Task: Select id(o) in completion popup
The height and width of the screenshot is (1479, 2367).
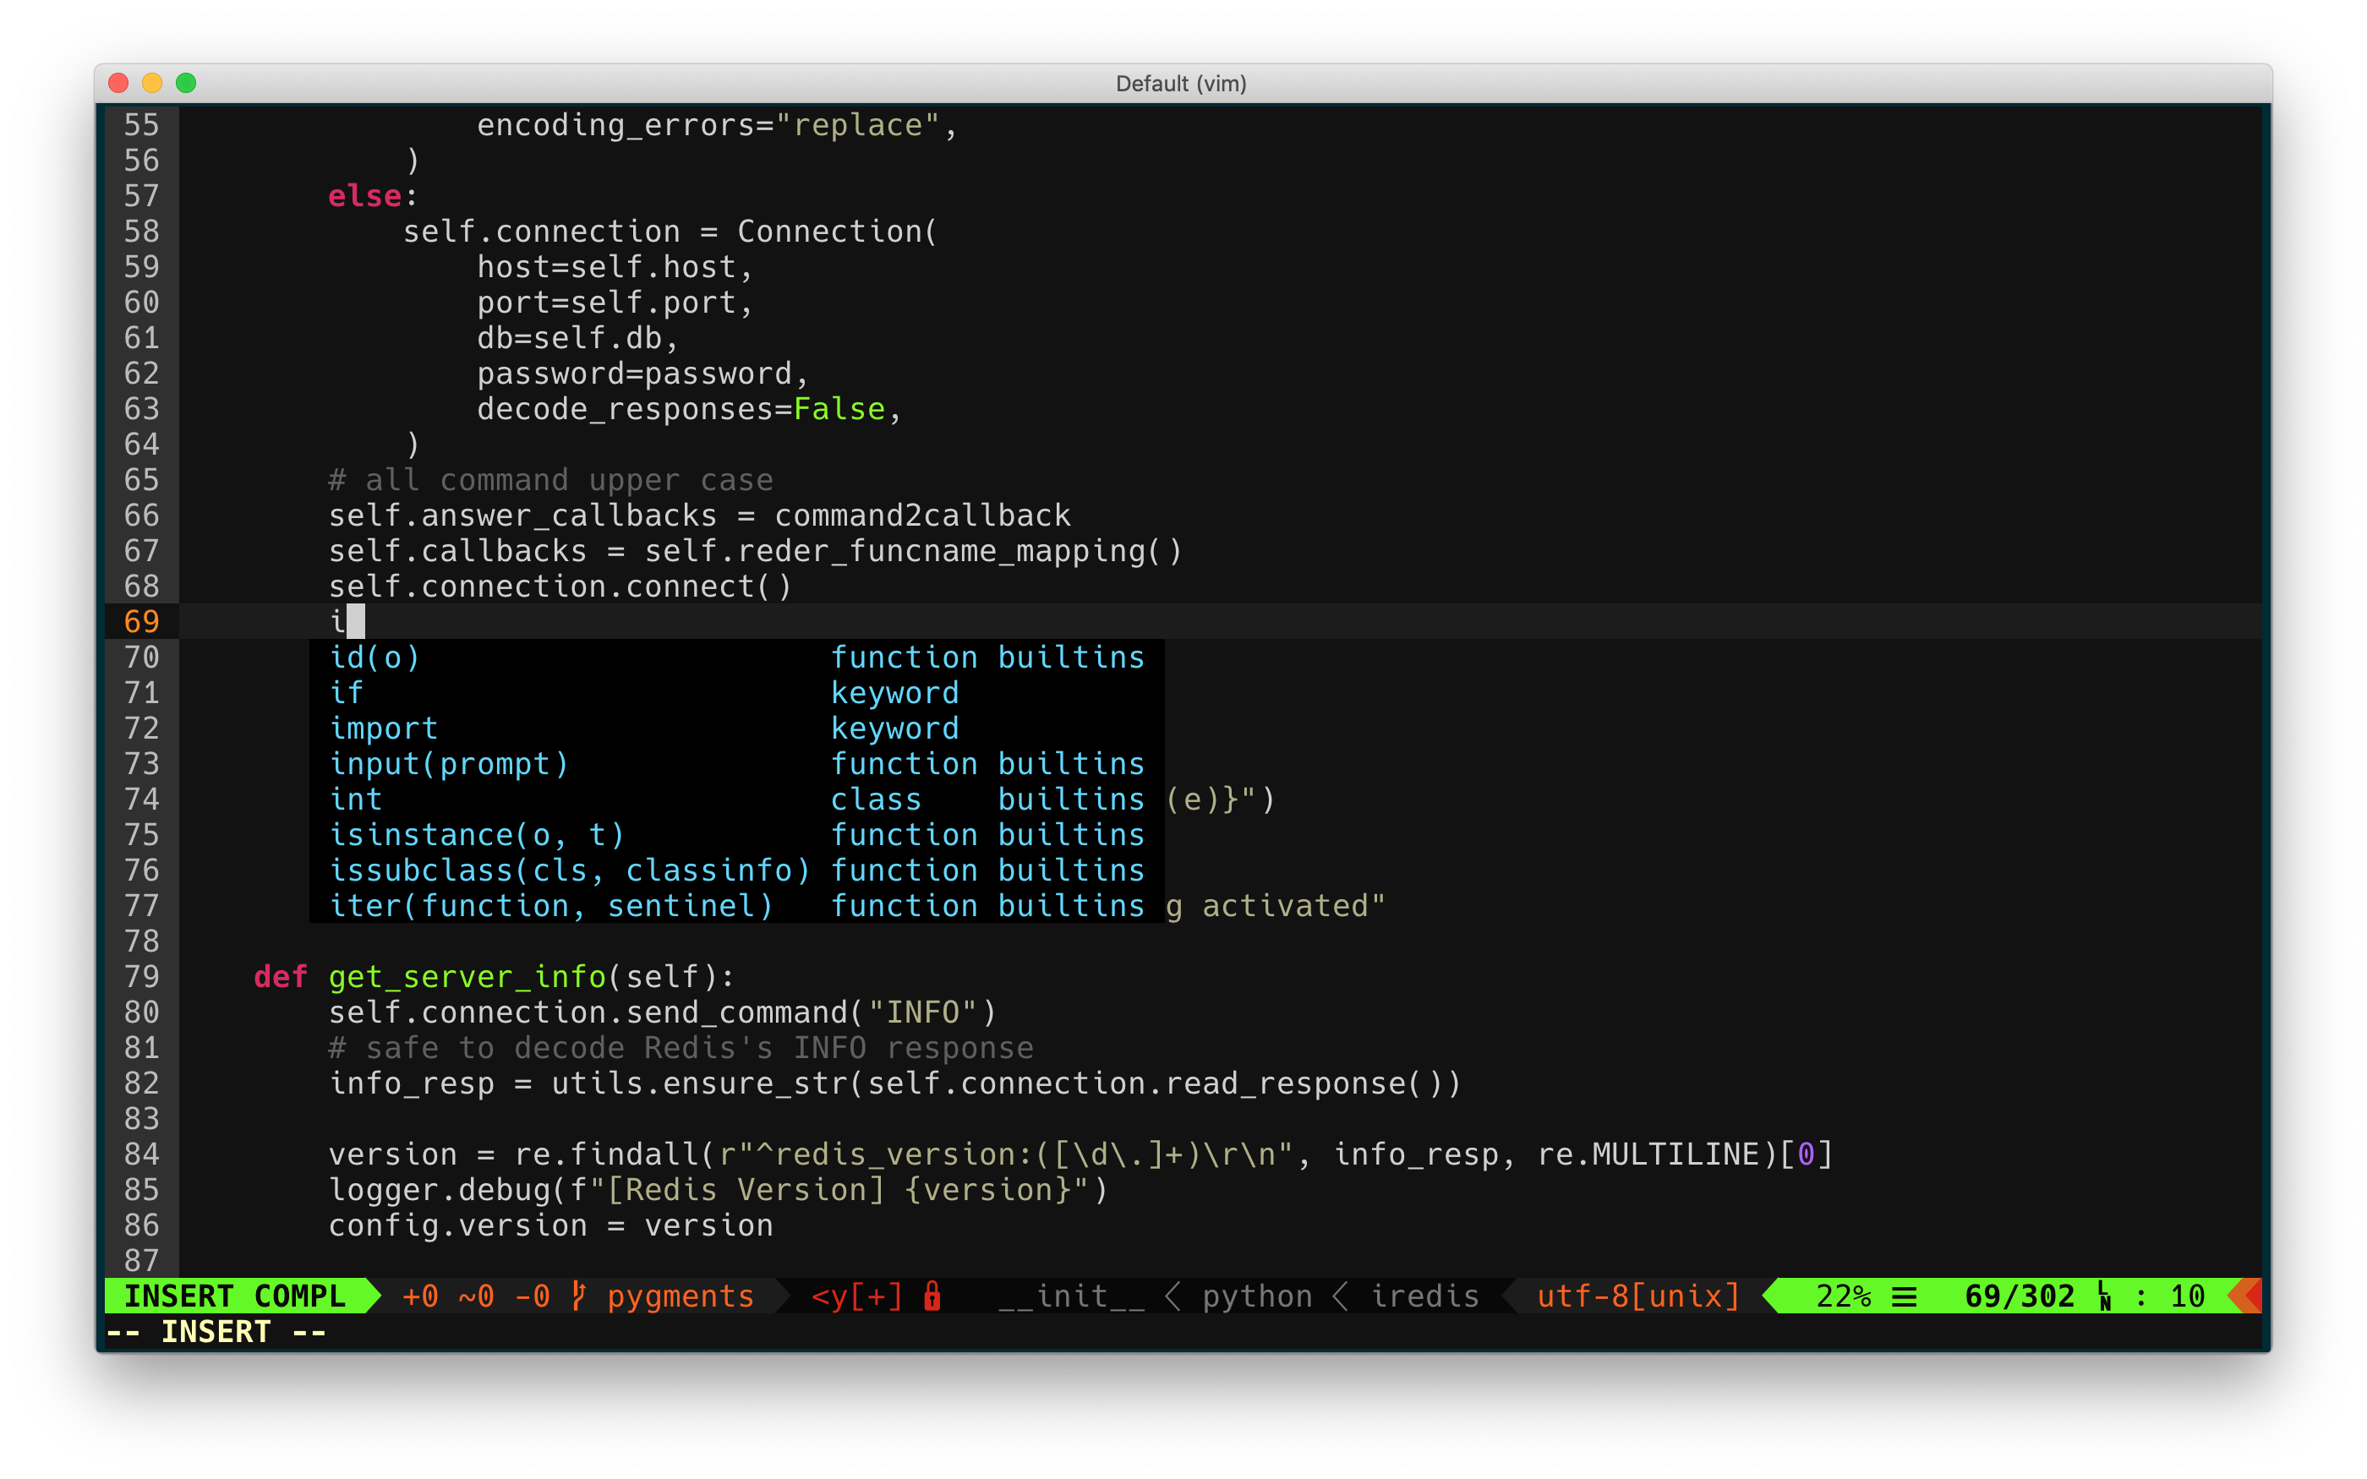Action: coord(374,658)
